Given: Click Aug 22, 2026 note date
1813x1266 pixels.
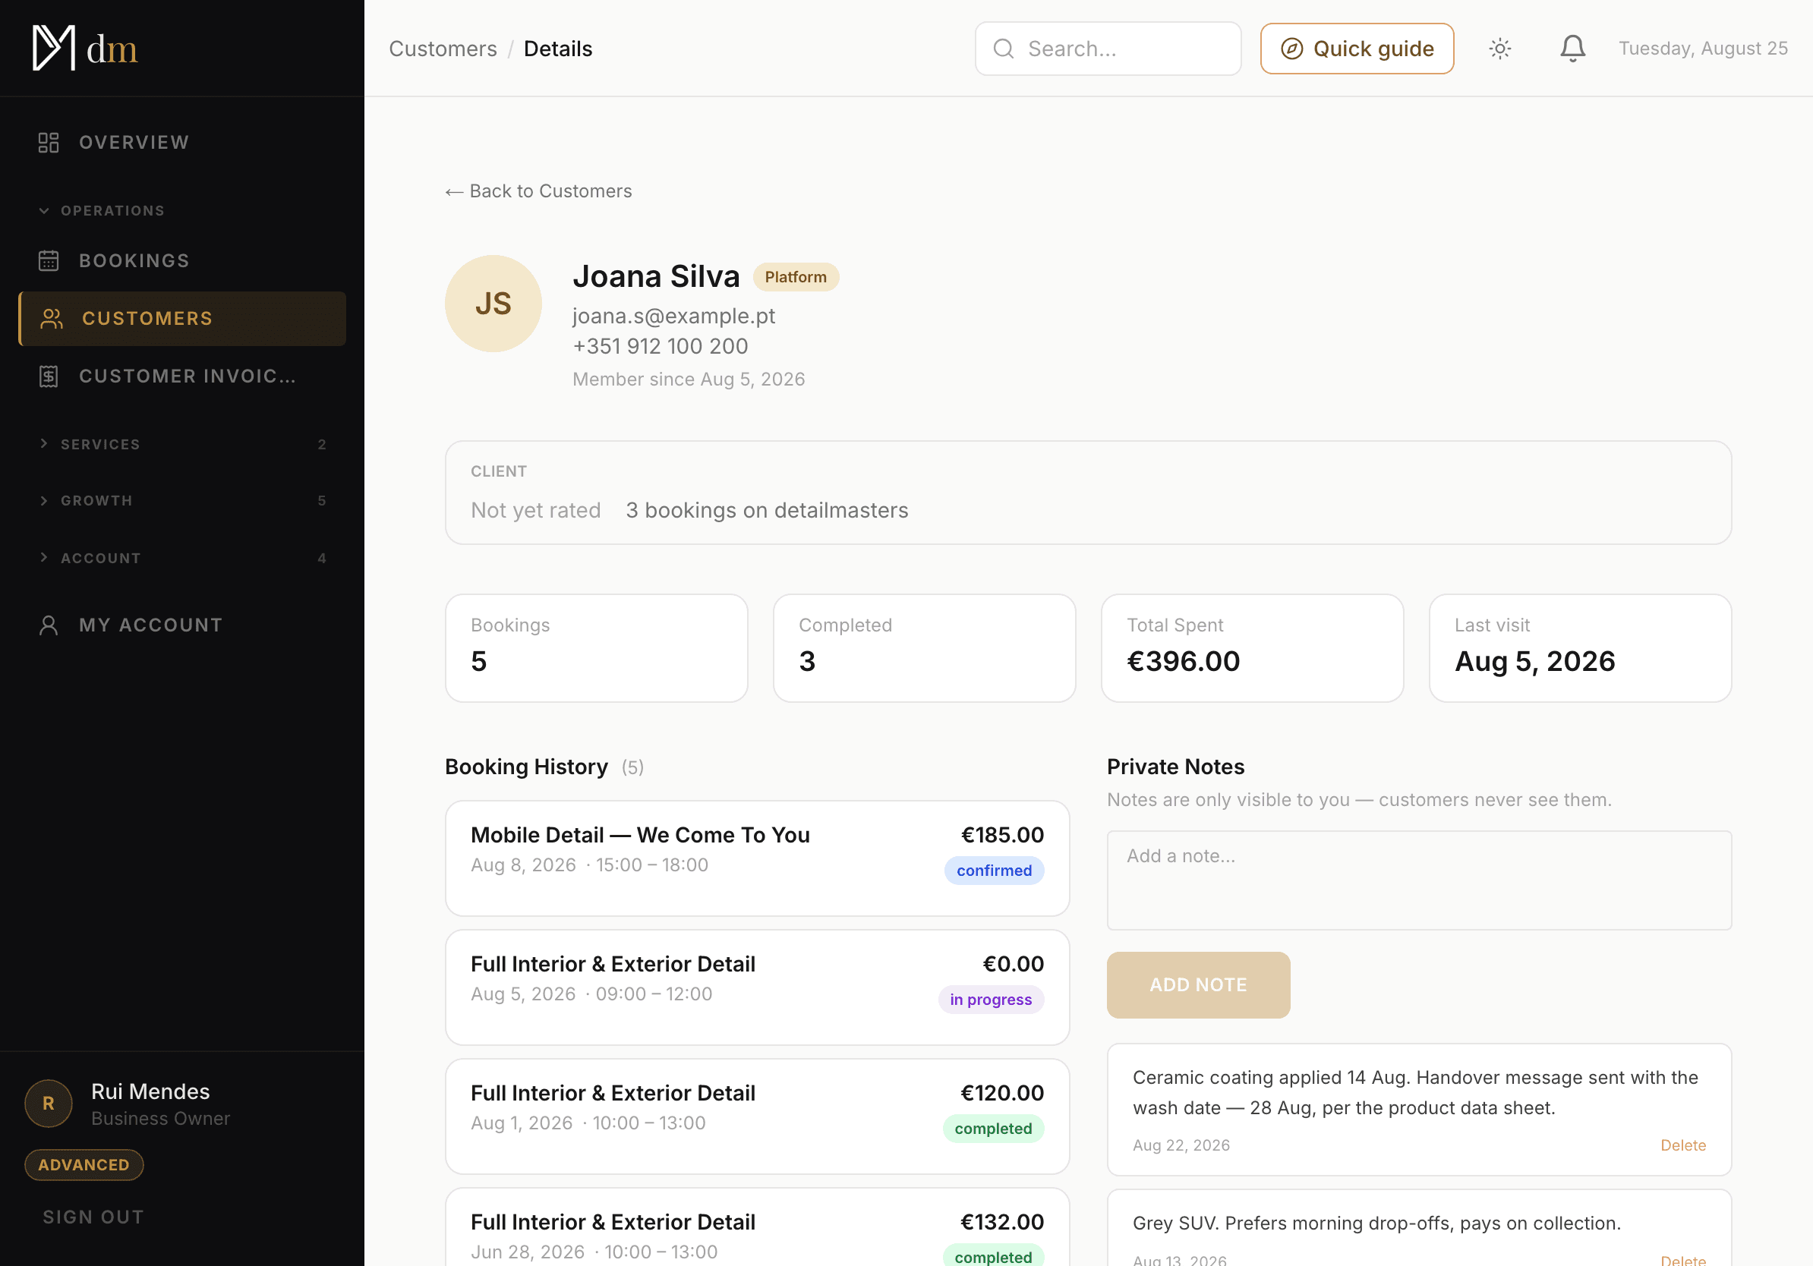Looking at the screenshot, I should coord(1181,1145).
